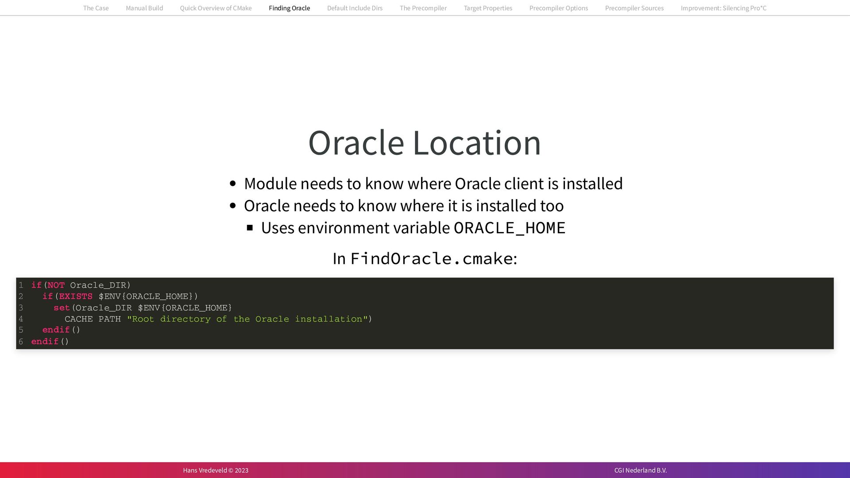Select 'Quick Overview of CMake' navigation item
850x478 pixels.
point(216,8)
